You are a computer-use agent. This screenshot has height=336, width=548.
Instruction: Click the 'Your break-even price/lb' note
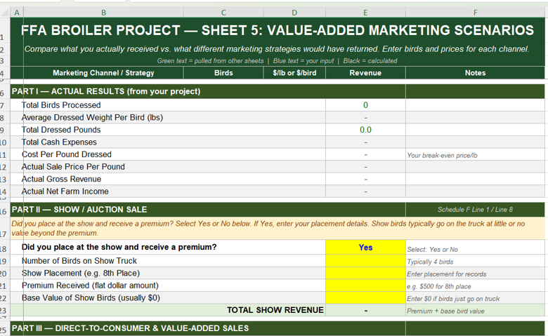(442, 156)
